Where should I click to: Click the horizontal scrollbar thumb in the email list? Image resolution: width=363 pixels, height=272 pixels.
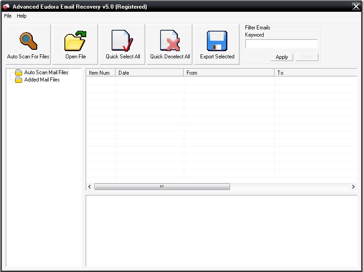pos(162,186)
